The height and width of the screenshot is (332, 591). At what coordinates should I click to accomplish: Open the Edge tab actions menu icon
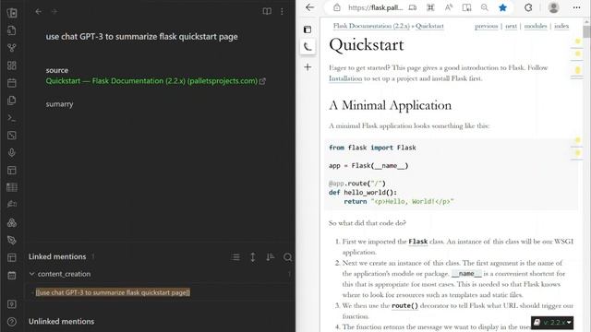click(308, 30)
